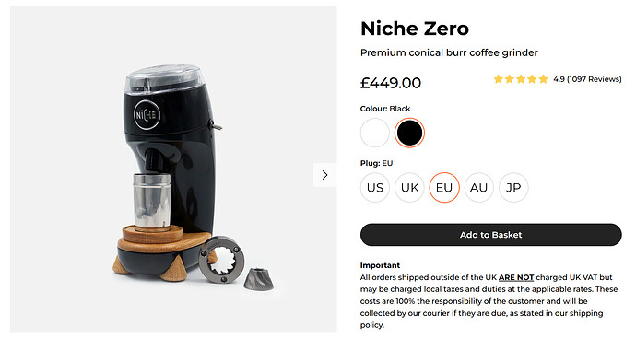The width and height of the screenshot is (636, 338).
Task: Pick the JP plug type
Action: tap(513, 188)
